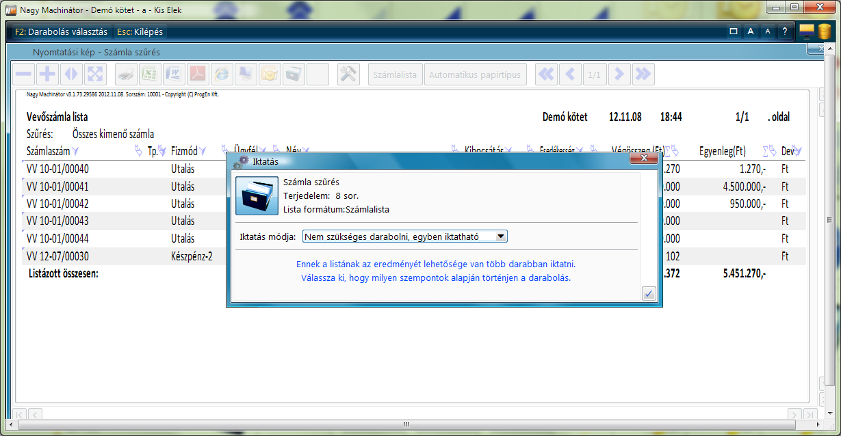Go to next page single-right arrow
The width and height of the screenshot is (841, 436).
click(x=619, y=74)
